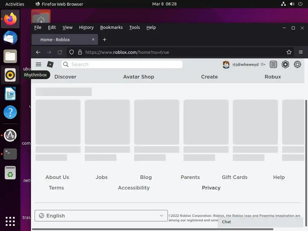308x231 pixels.
Task: Open Terminal from the dock
Action: pos(10,154)
